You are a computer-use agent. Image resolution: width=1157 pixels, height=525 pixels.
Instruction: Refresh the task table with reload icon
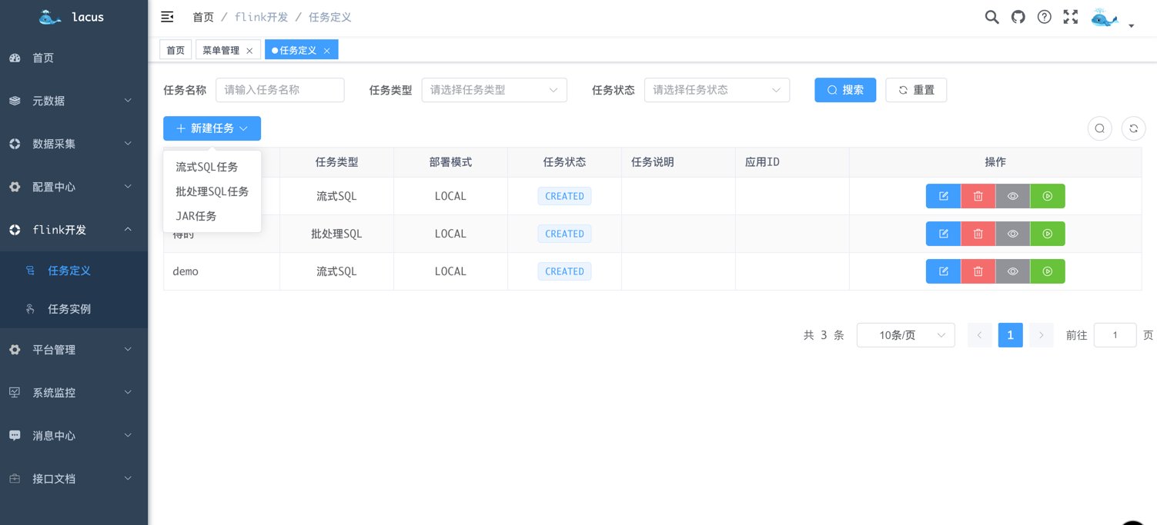coord(1133,128)
